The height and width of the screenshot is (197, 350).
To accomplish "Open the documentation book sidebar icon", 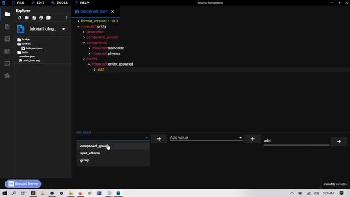I will 7,51.
